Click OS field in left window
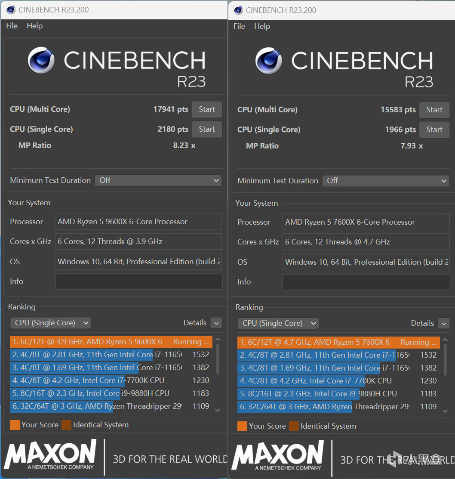Image resolution: width=455 pixels, height=479 pixels. (x=138, y=262)
